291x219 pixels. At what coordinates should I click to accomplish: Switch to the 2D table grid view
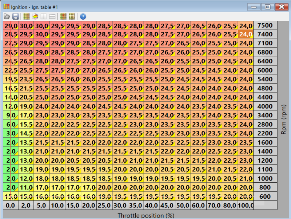point(27,16)
